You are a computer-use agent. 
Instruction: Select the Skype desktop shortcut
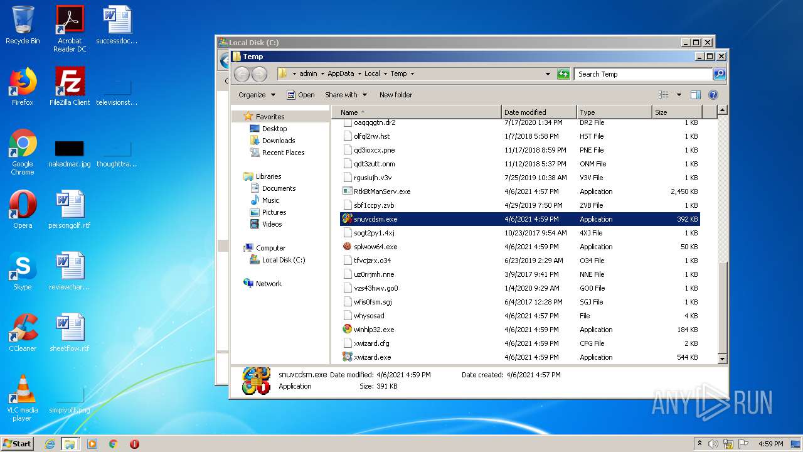tap(23, 271)
